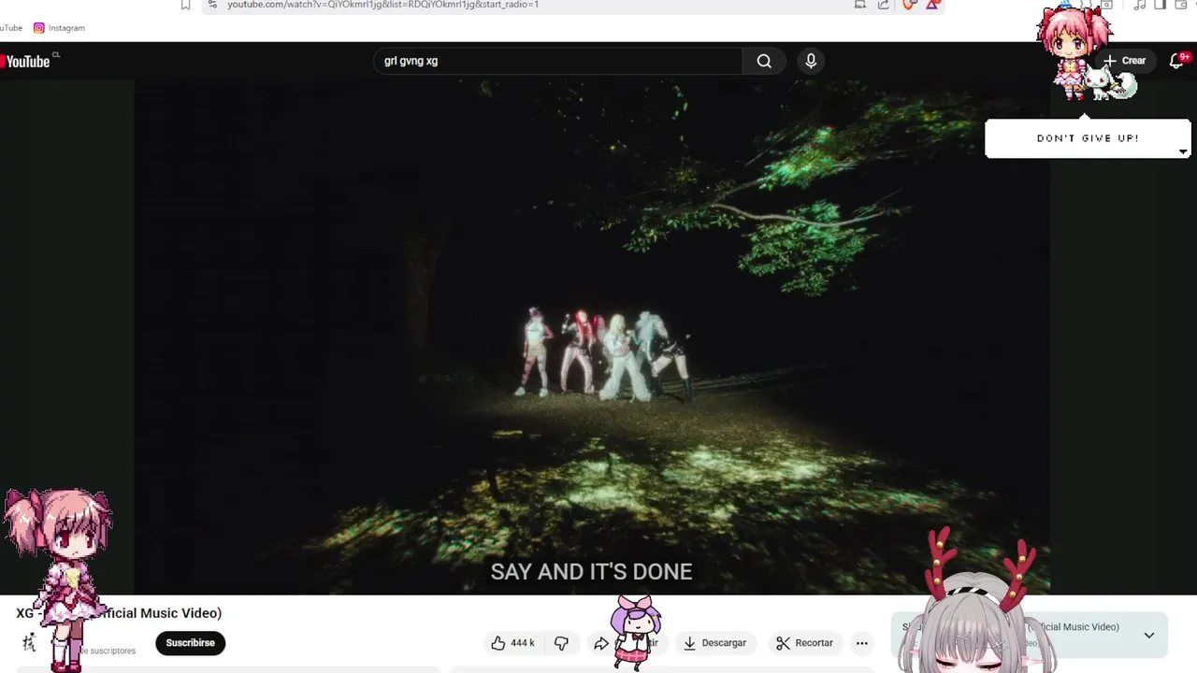1197x673 pixels.
Task: Like the video showing 444 k
Action: pyautogui.click(x=512, y=643)
